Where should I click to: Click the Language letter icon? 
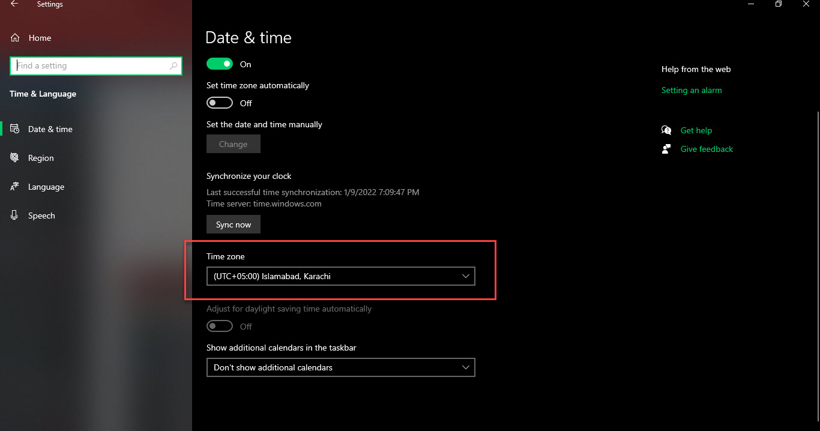pos(15,187)
